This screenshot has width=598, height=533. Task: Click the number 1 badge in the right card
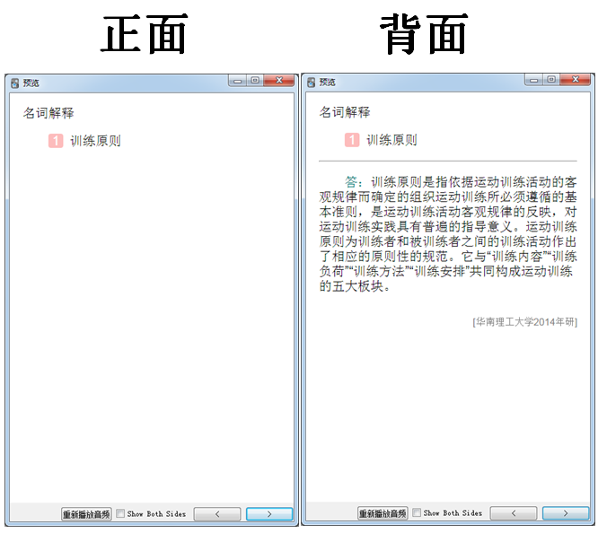[352, 140]
